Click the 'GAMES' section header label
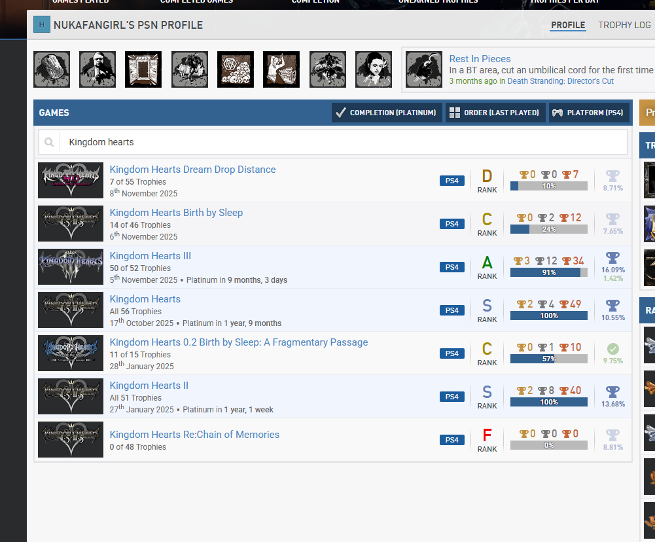Screen dimensions: 655x542 54,113
